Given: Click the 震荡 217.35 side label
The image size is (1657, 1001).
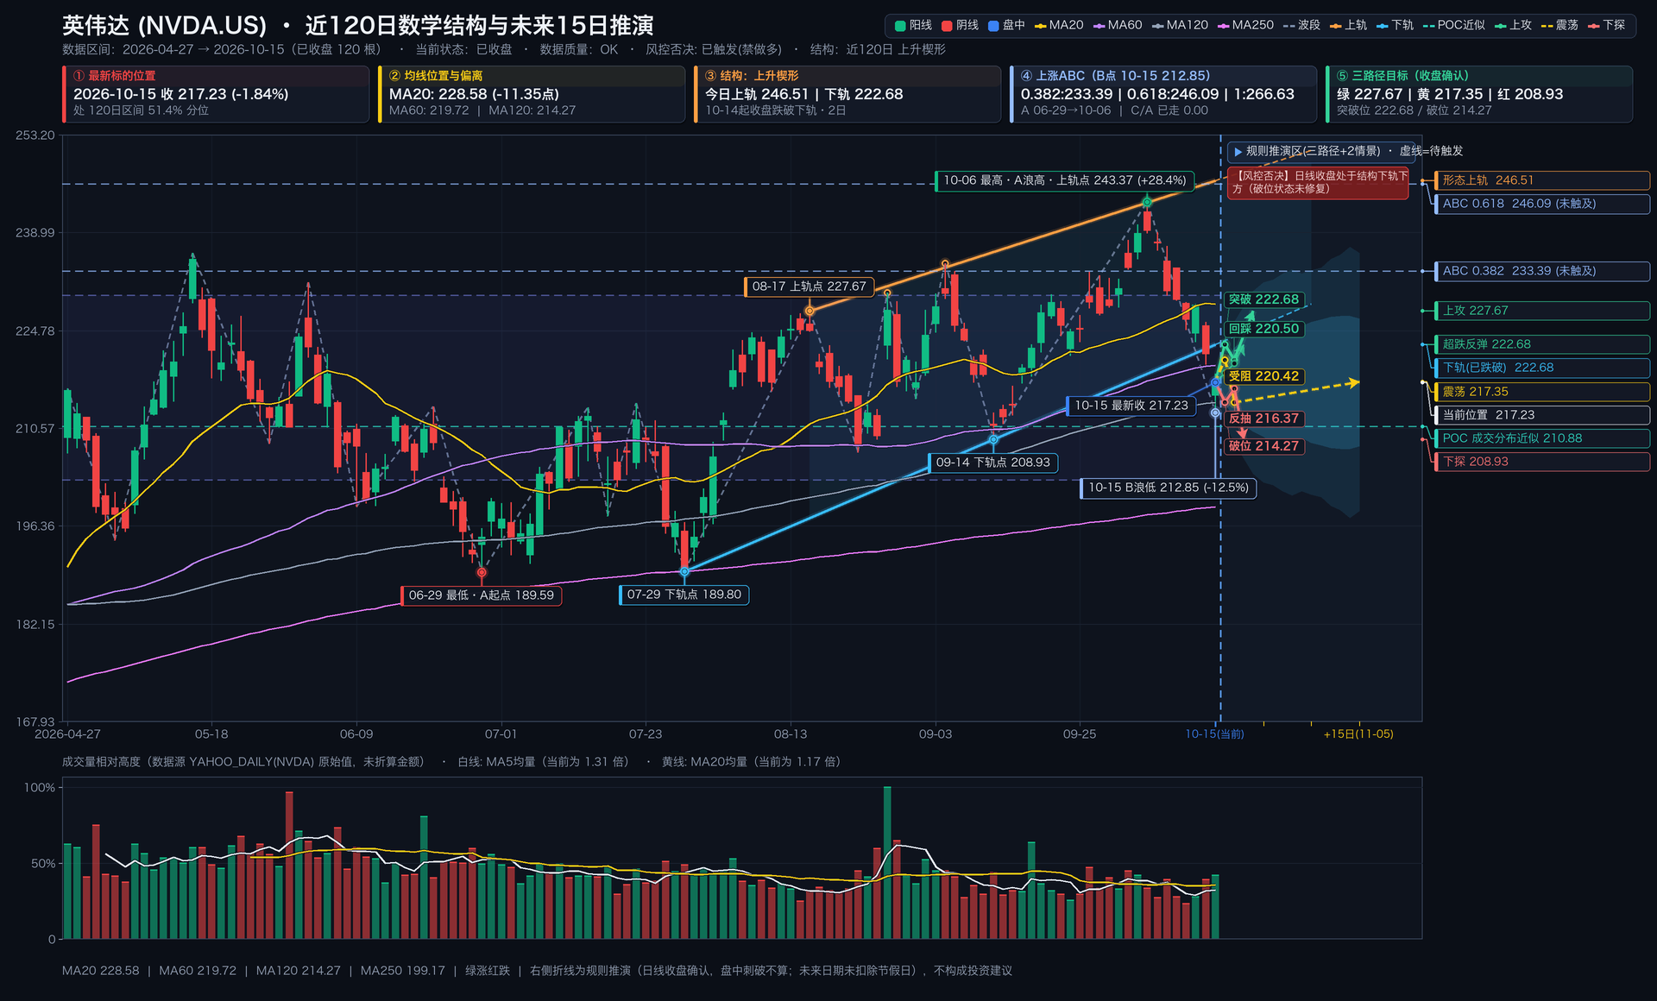Looking at the screenshot, I should click(1542, 392).
